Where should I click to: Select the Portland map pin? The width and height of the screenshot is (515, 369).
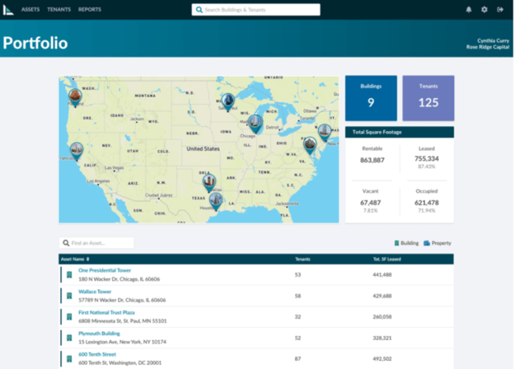(x=75, y=97)
